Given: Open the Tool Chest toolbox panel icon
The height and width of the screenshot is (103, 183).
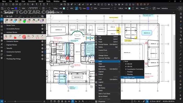Looking at the screenshot, I should coord(2,19).
